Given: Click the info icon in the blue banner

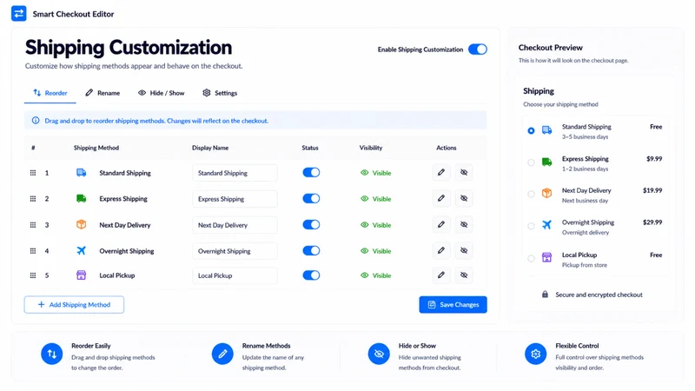Looking at the screenshot, I should coord(36,121).
